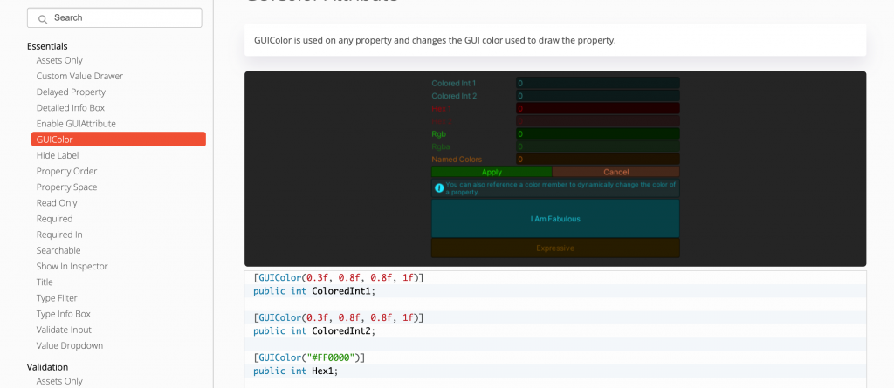Click the code line 'public int ColoredInt1;'
894x388 pixels.
pos(314,291)
